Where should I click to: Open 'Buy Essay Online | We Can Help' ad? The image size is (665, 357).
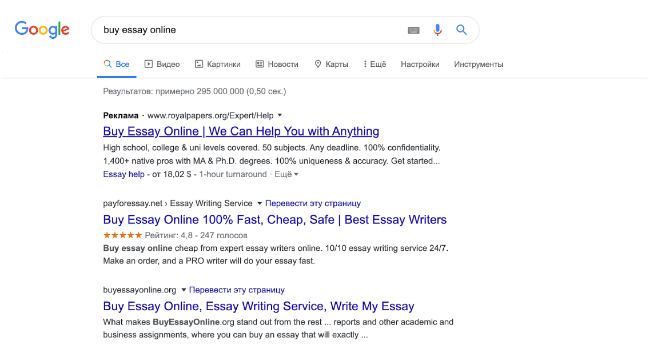pyautogui.click(x=241, y=131)
